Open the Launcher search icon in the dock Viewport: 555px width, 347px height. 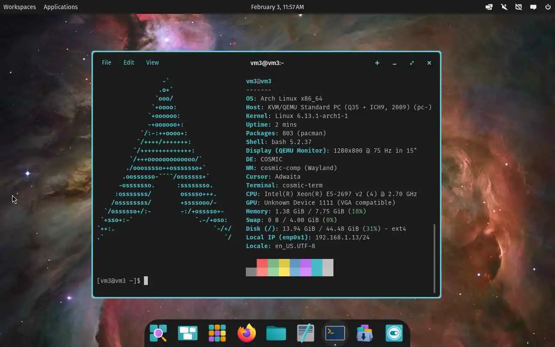(158, 333)
